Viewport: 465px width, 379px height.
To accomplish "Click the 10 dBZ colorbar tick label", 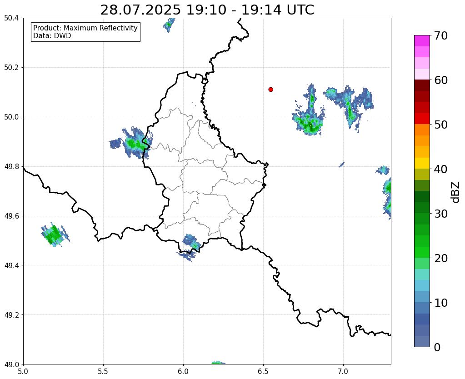I will pos(441,303).
